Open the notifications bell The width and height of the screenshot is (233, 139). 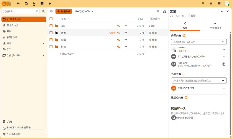coord(211,4)
